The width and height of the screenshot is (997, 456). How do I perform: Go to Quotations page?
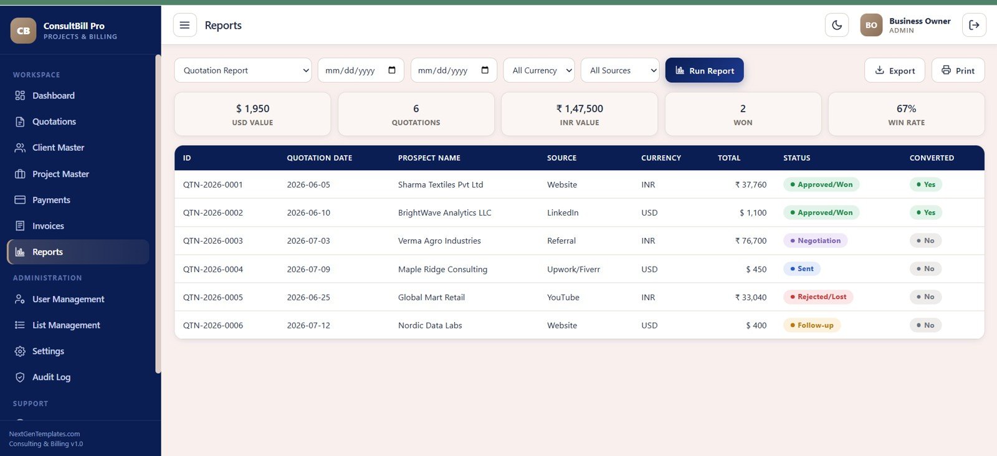(x=78, y=121)
